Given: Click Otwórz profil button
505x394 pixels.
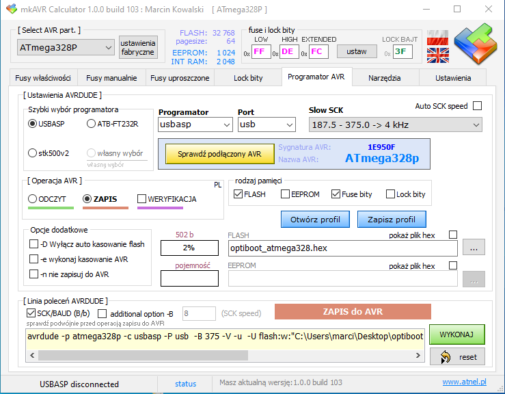Looking at the screenshot, I should point(315,220).
